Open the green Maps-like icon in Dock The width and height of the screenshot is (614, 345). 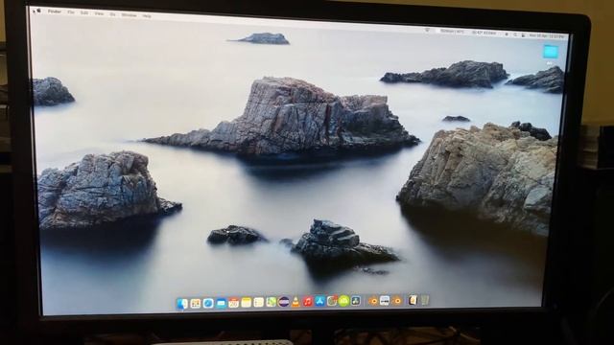271,302
